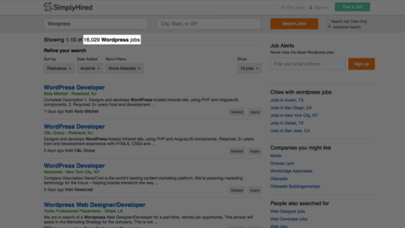The height and width of the screenshot is (228, 405).
Task: Open the Oldcastle company link
Action: click(278, 179)
